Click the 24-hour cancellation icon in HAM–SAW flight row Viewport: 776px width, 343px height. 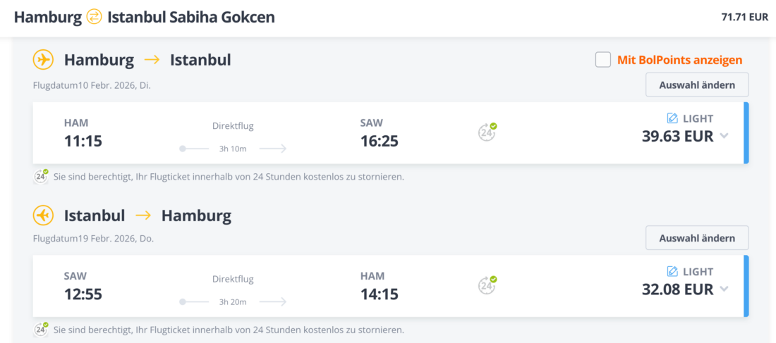[x=487, y=132]
